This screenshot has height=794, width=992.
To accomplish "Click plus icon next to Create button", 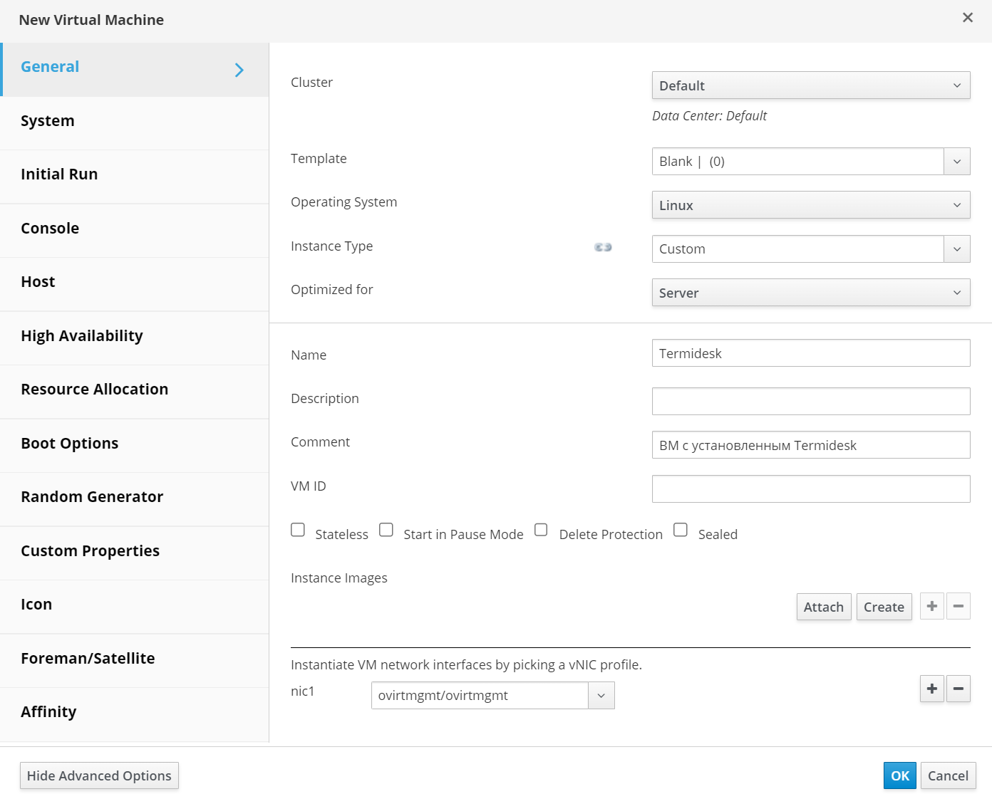I will point(931,606).
